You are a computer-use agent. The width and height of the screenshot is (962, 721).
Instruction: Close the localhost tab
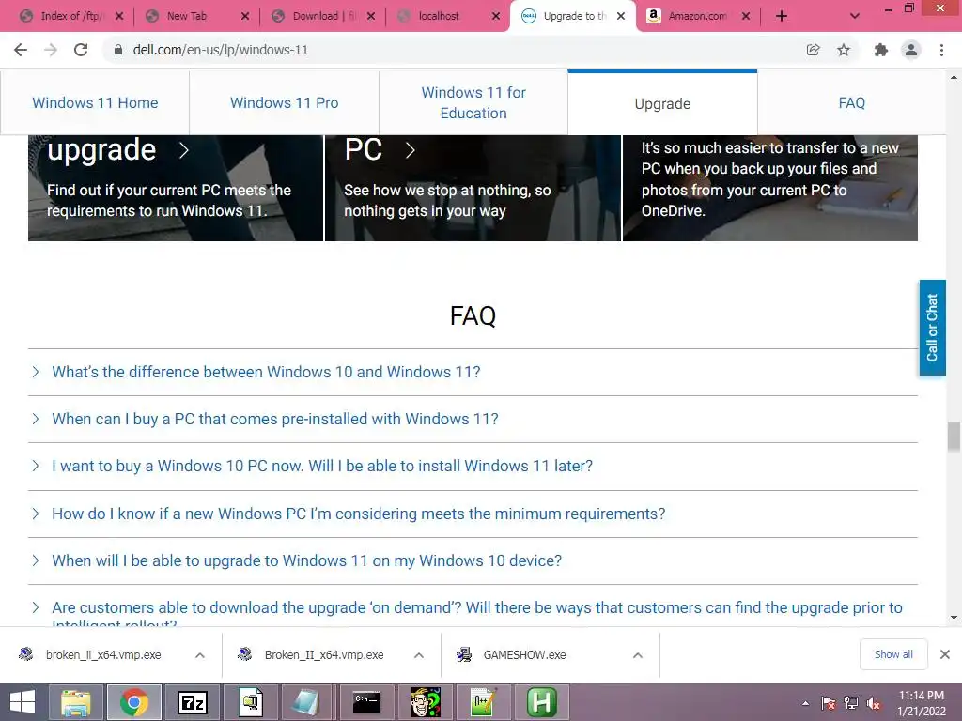point(496,16)
